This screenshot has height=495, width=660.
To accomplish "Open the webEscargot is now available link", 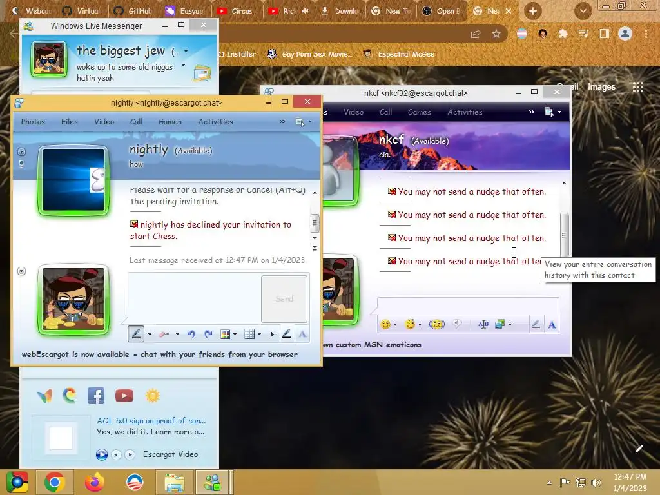I will 160,354.
